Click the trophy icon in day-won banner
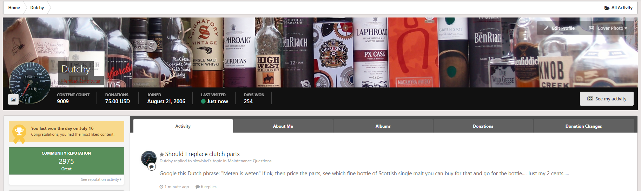Viewport: 641px width, 191px height. [x=19, y=132]
